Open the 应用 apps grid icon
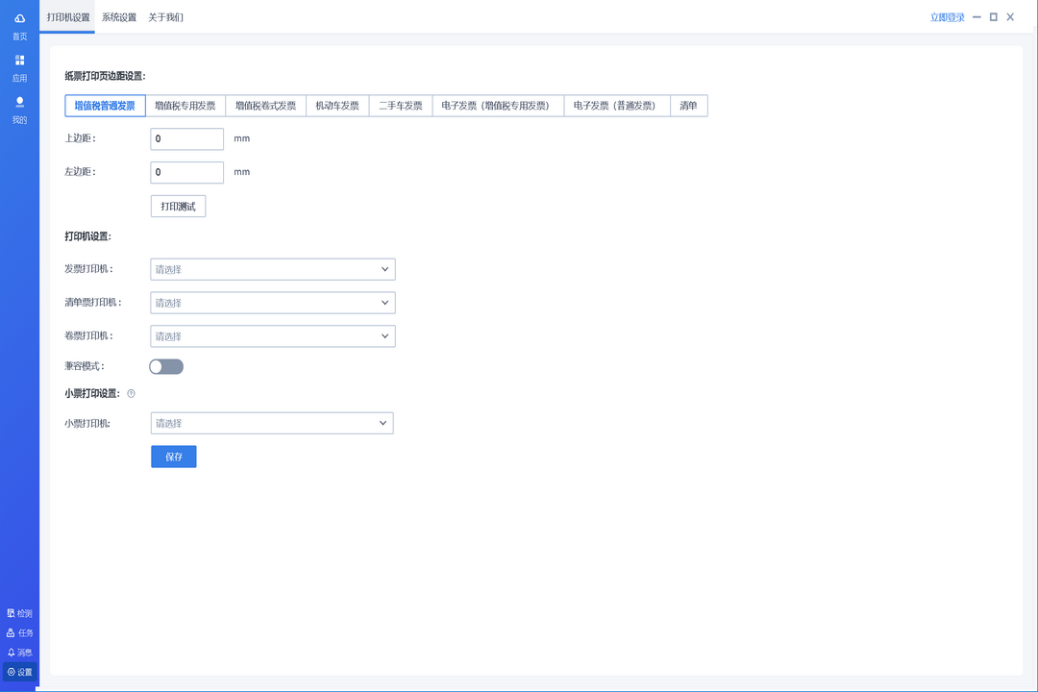Screen dimensions: 1038x692 point(19,61)
